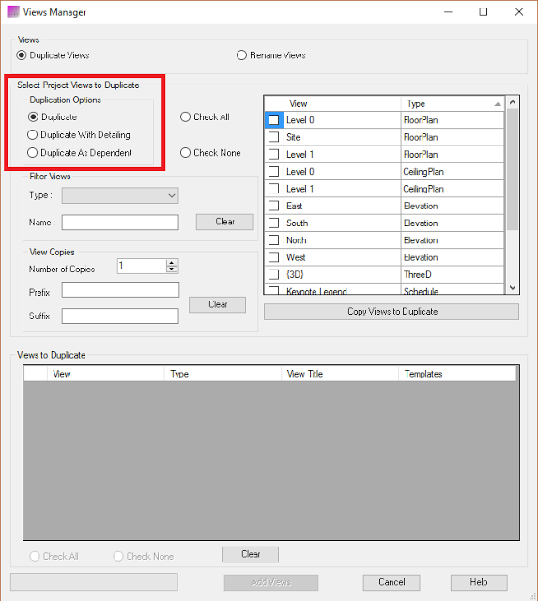Click Copy Views to Duplicate button
The height and width of the screenshot is (601, 538).
click(x=392, y=312)
